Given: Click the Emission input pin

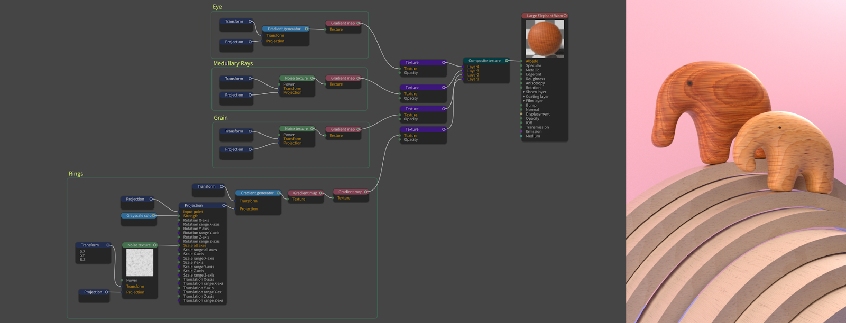Looking at the screenshot, I should tap(521, 131).
